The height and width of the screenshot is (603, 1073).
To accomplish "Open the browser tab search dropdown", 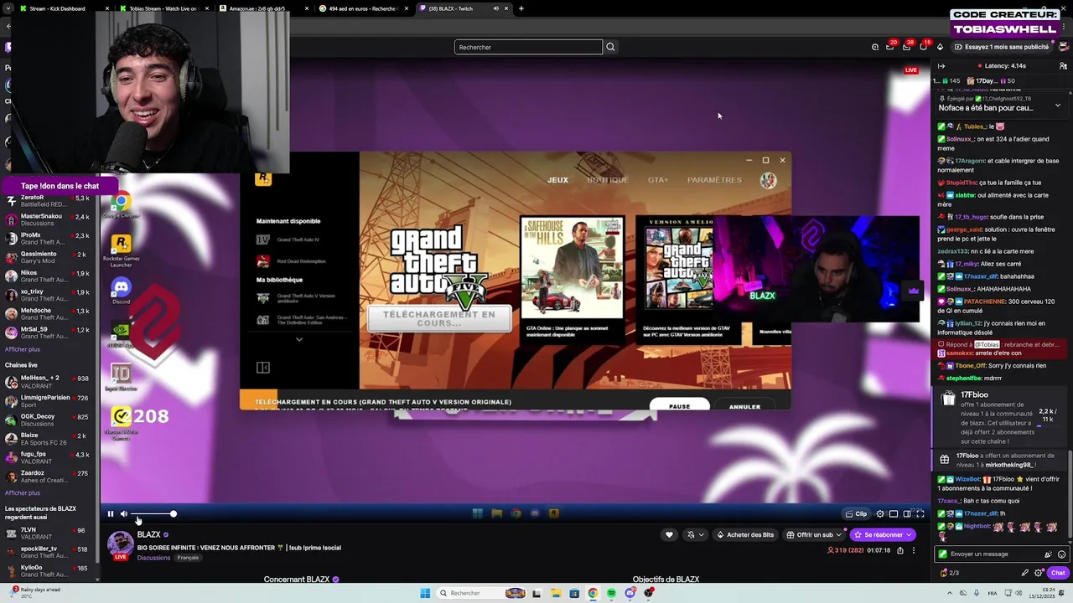I will pos(8,8).
